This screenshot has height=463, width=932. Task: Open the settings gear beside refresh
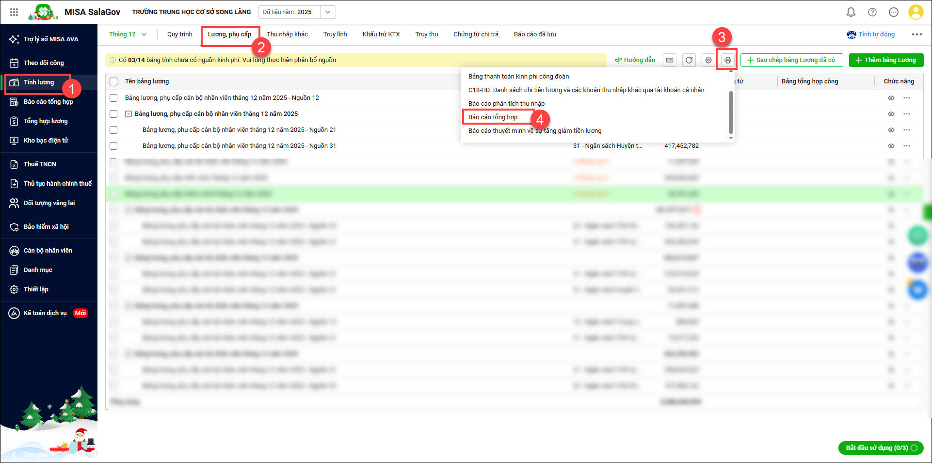coord(708,60)
